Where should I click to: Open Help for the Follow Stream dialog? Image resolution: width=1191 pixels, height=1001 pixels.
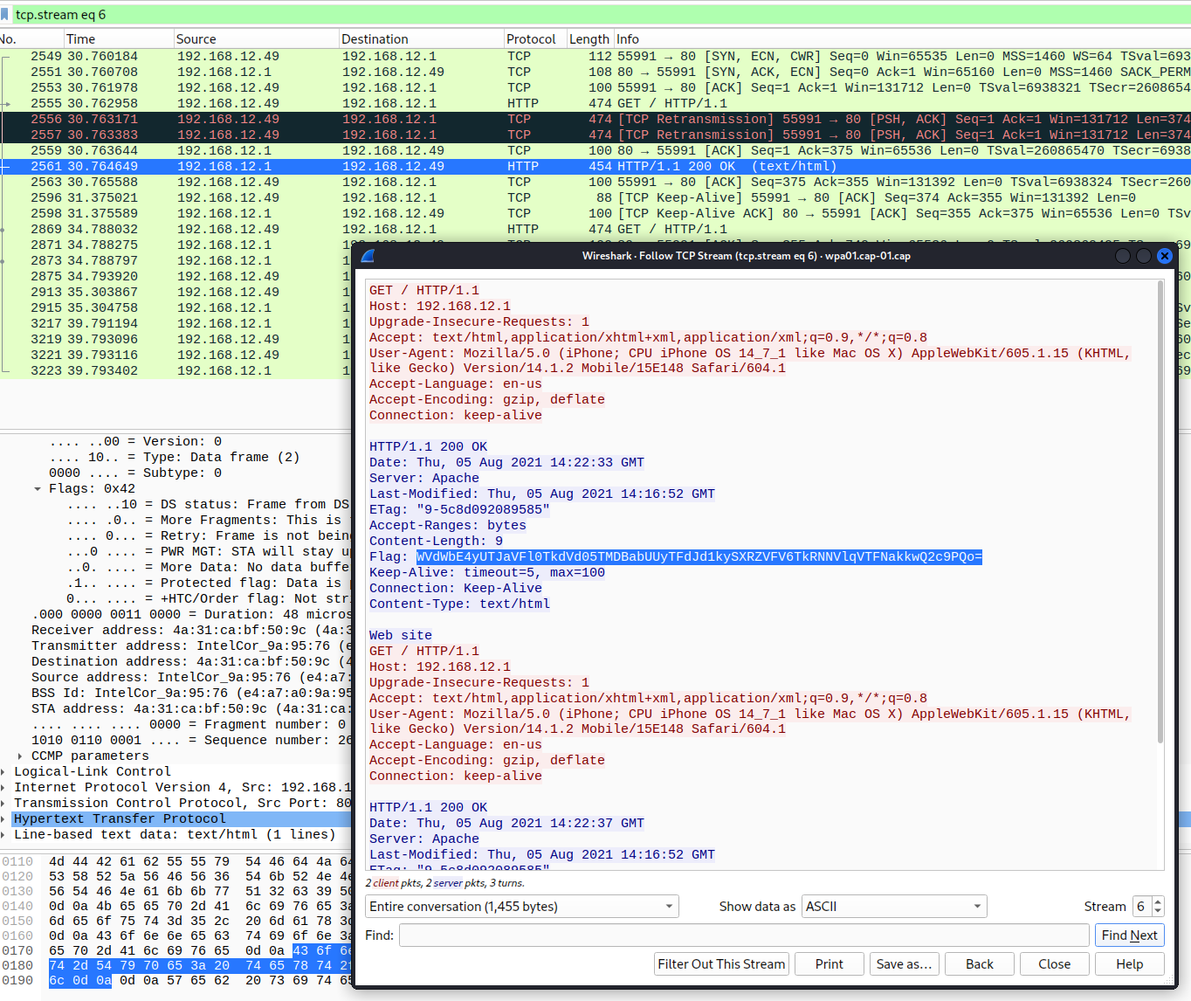tap(1129, 964)
